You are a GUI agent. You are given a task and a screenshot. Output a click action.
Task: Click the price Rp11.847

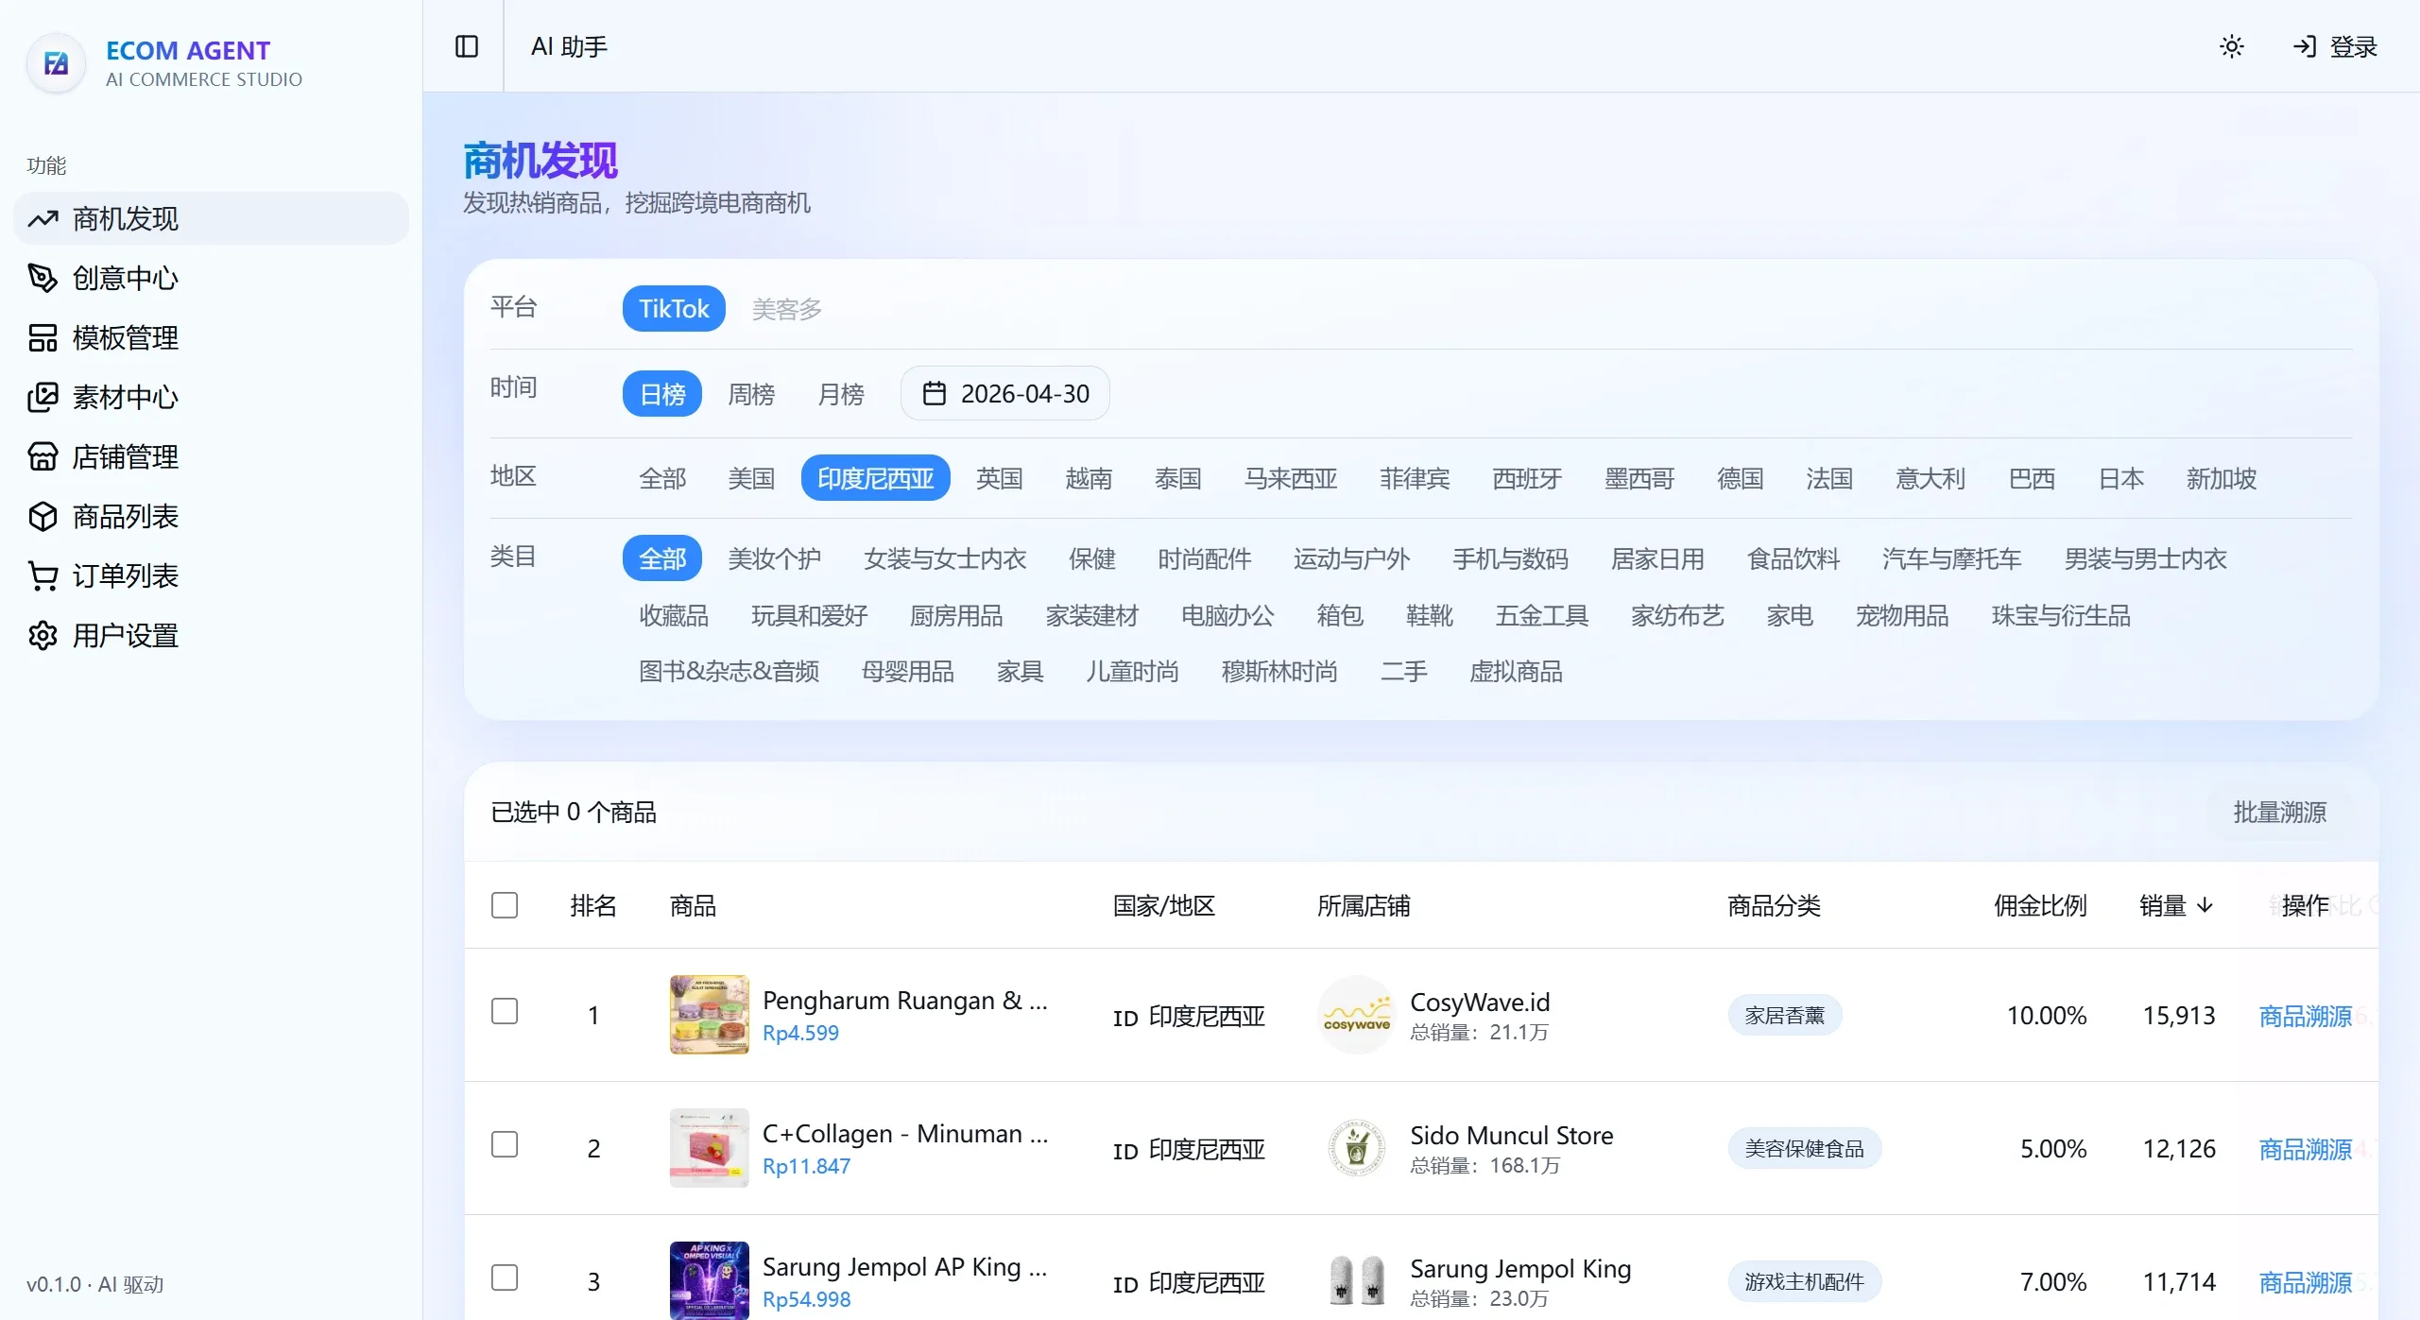tap(806, 1166)
